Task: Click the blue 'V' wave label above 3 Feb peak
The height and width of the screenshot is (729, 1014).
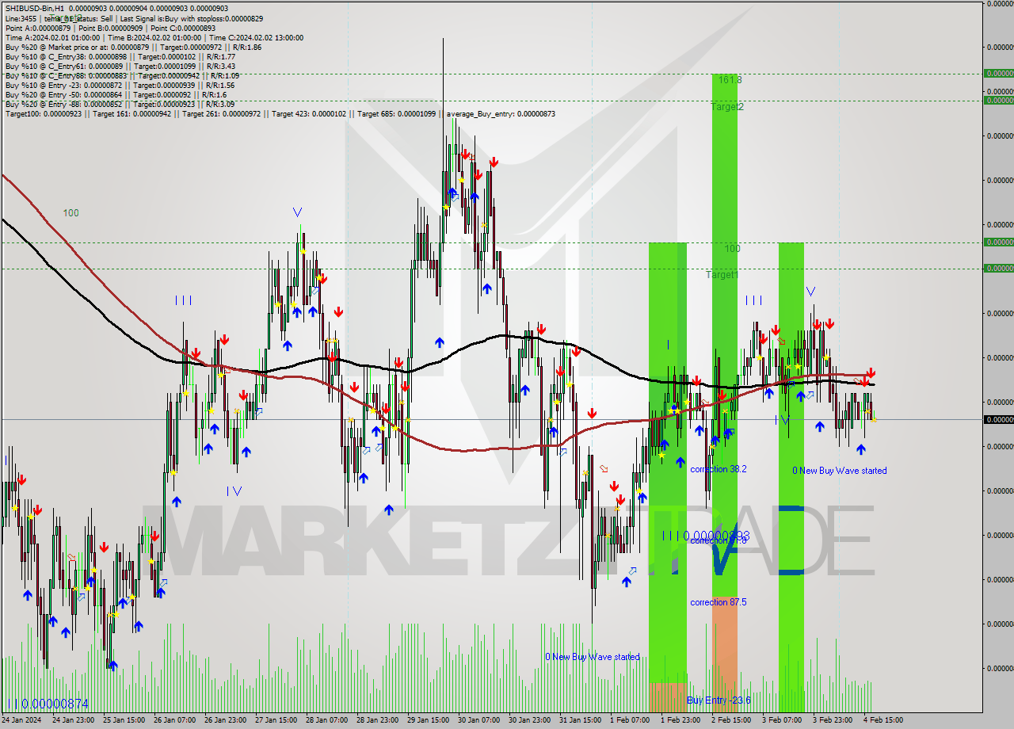Action: [x=810, y=292]
